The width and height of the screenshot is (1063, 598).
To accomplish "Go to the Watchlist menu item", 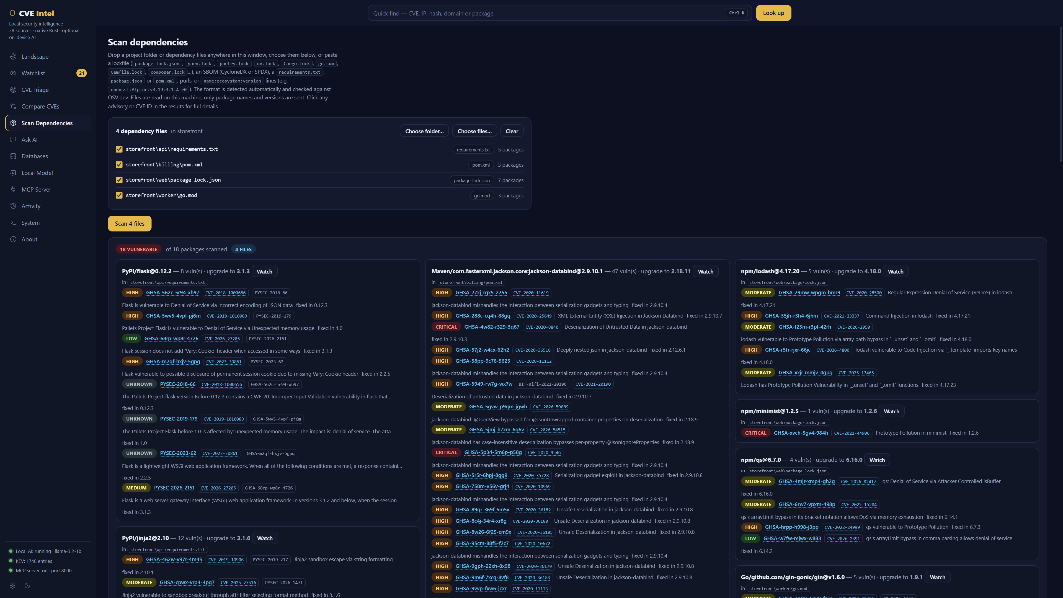I will (x=47, y=73).
